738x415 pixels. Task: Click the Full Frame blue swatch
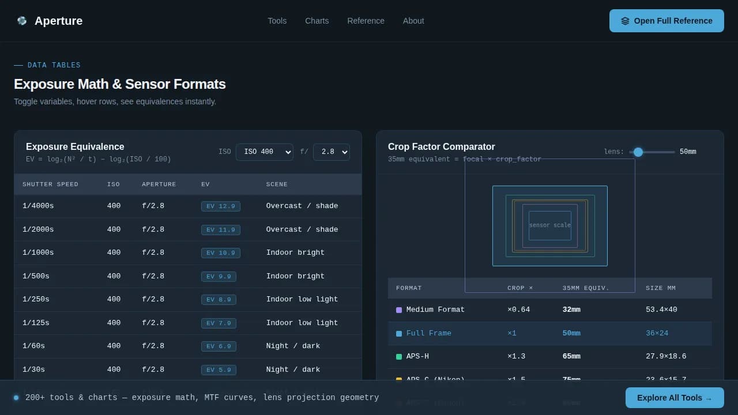click(x=399, y=334)
